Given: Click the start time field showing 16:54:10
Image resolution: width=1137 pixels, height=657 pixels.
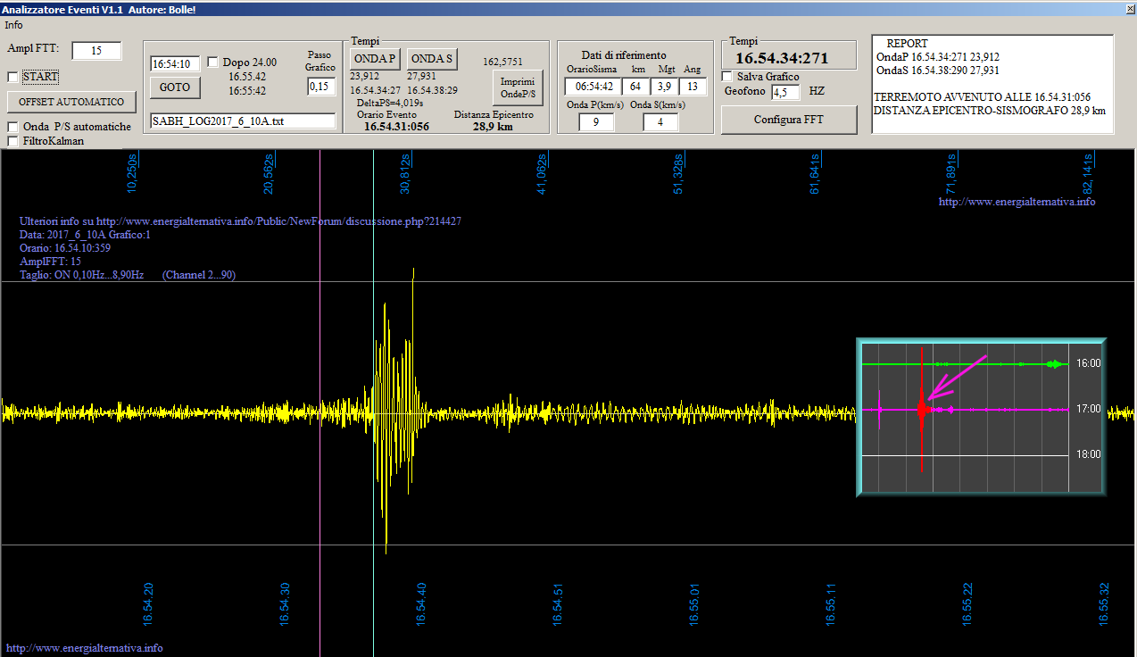Looking at the screenshot, I should (175, 64).
